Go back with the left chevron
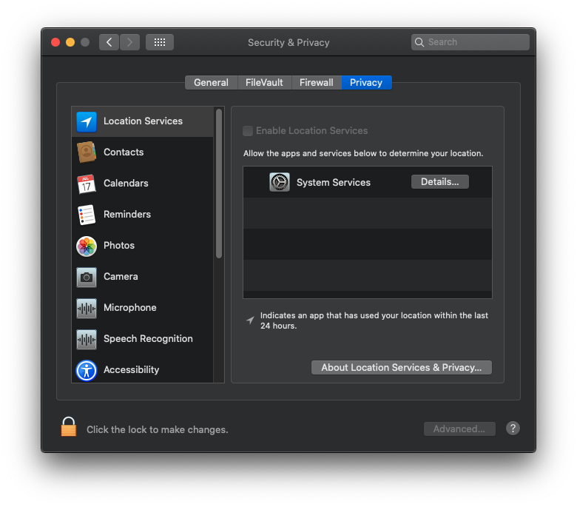 109,42
